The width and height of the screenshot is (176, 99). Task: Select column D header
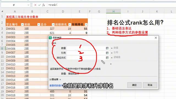[x=63, y=12]
